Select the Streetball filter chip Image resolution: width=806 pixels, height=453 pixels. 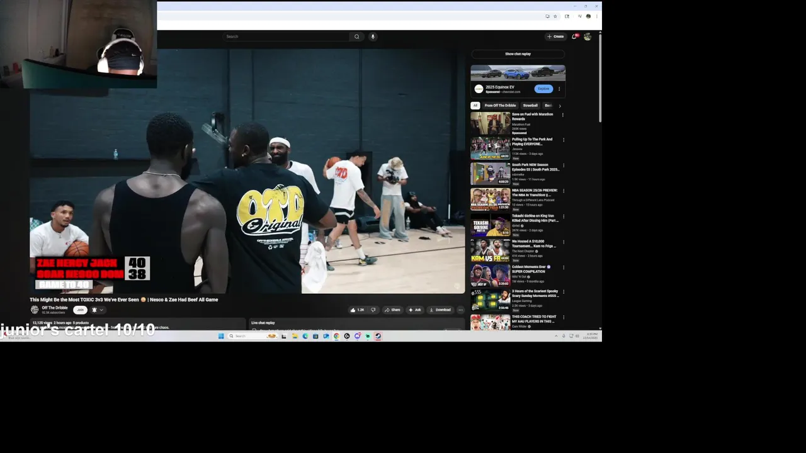coord(530,106)
